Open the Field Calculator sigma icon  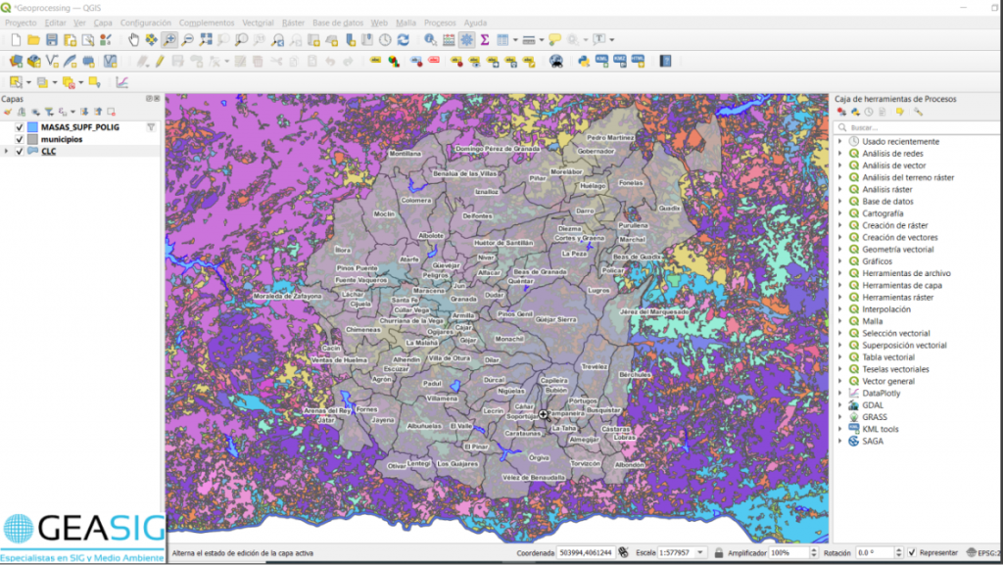point(484,40)
